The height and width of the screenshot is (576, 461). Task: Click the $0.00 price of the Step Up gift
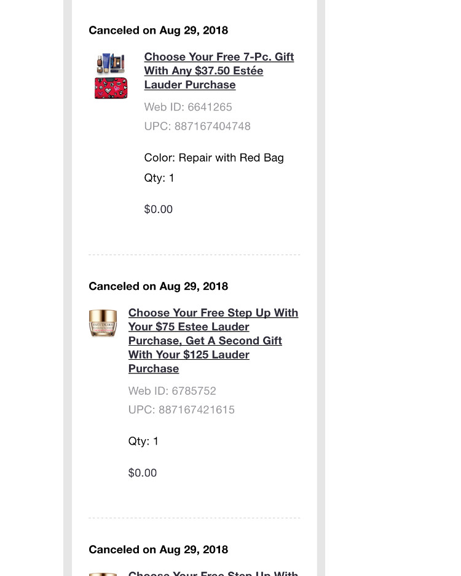click(143, 473)
